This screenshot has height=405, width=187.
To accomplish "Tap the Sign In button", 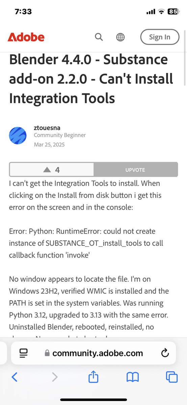I will click(x=160, y=37).
